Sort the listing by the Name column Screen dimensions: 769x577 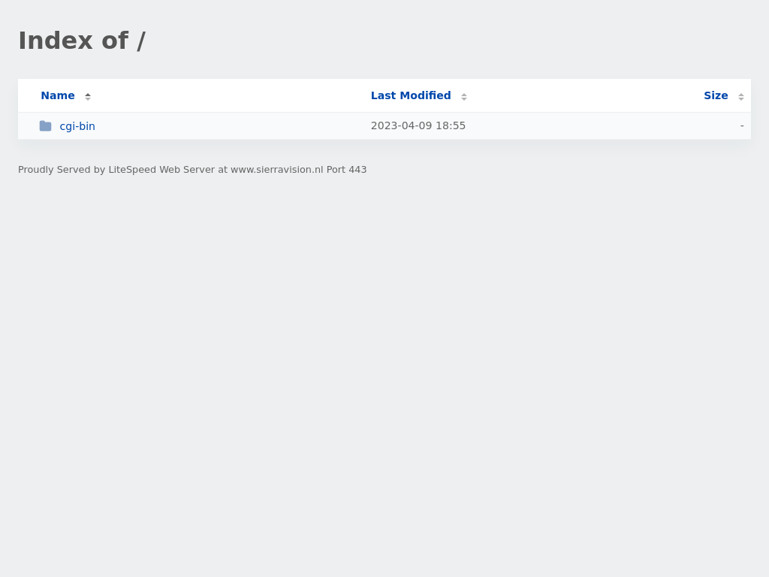58,95
